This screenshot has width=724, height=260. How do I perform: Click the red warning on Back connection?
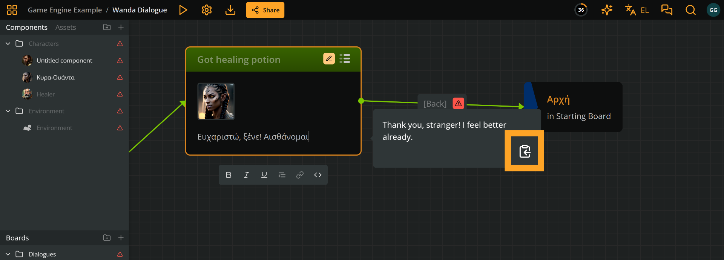(x=459, y=103)
